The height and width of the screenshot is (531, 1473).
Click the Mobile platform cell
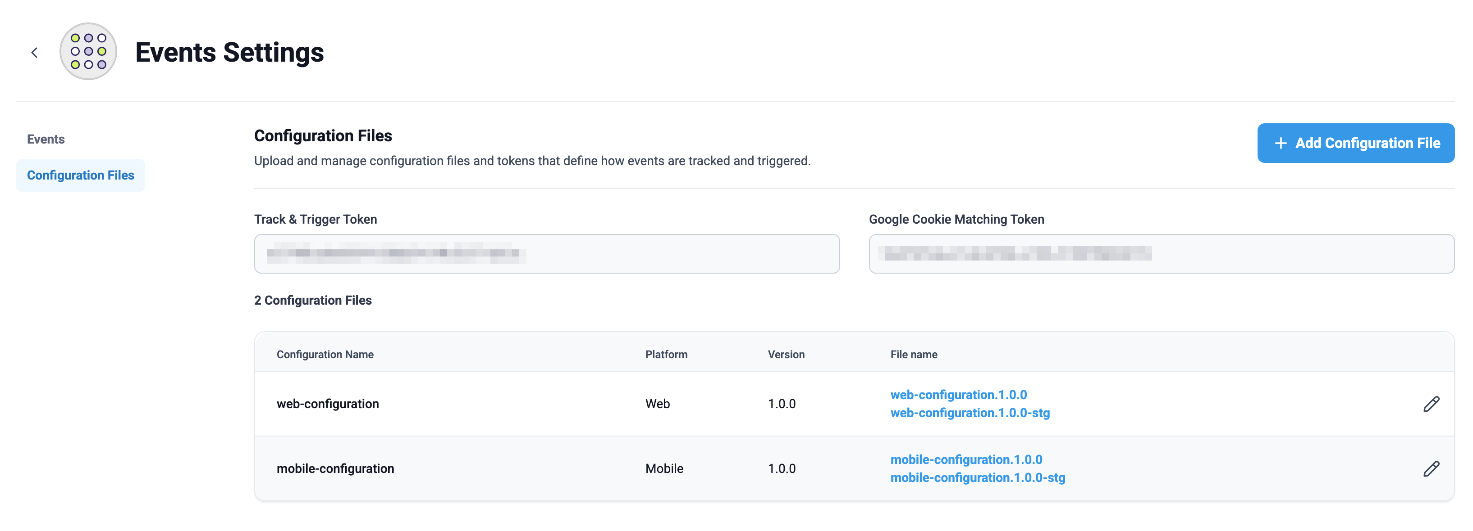point(664,468)
